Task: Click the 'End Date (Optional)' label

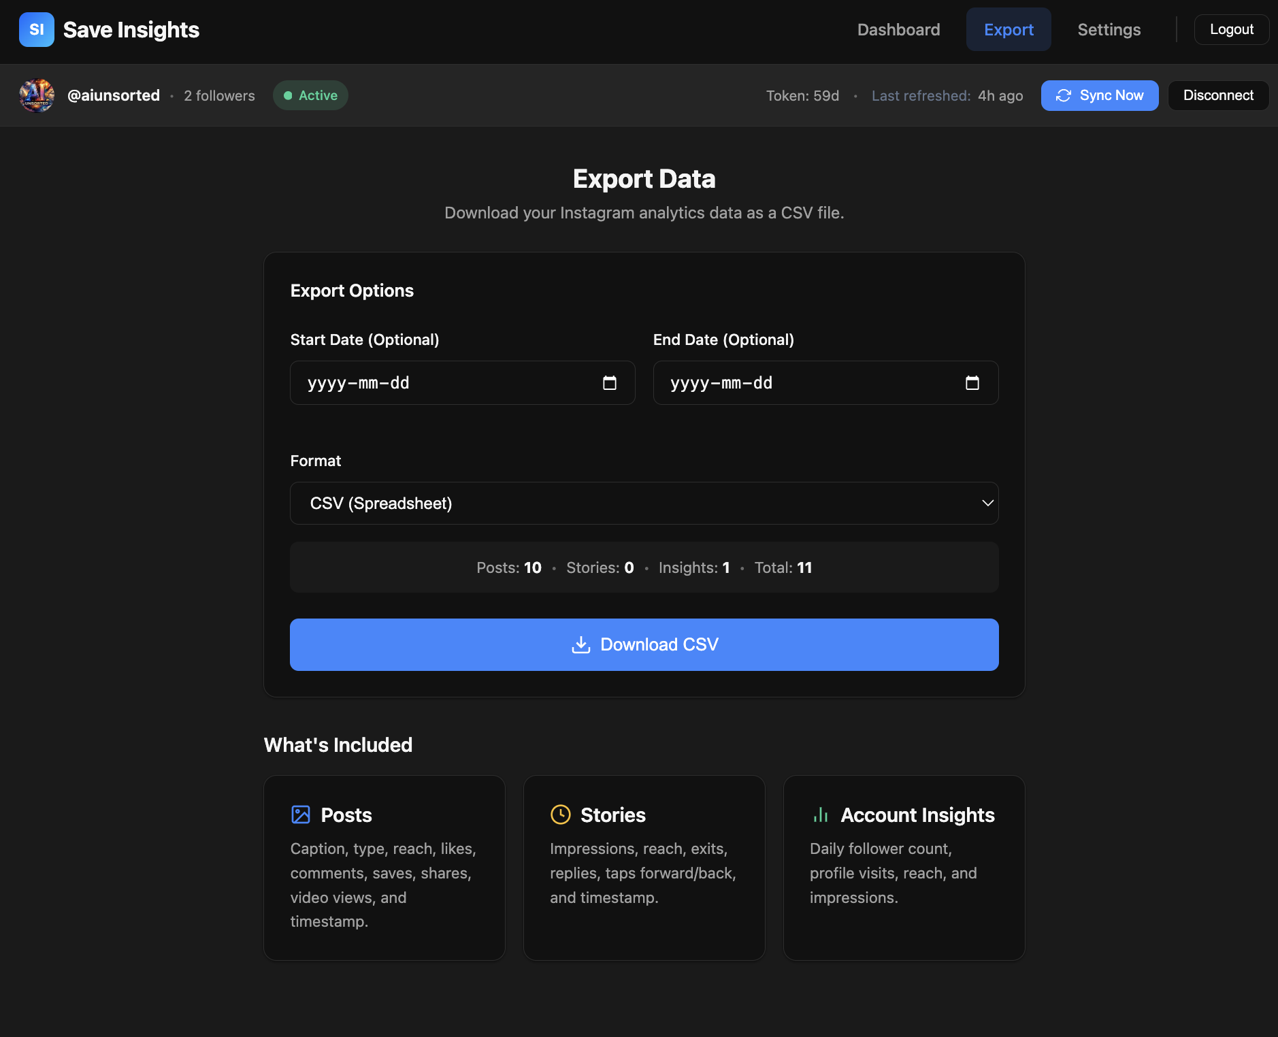Action: (x=723, y=340)
